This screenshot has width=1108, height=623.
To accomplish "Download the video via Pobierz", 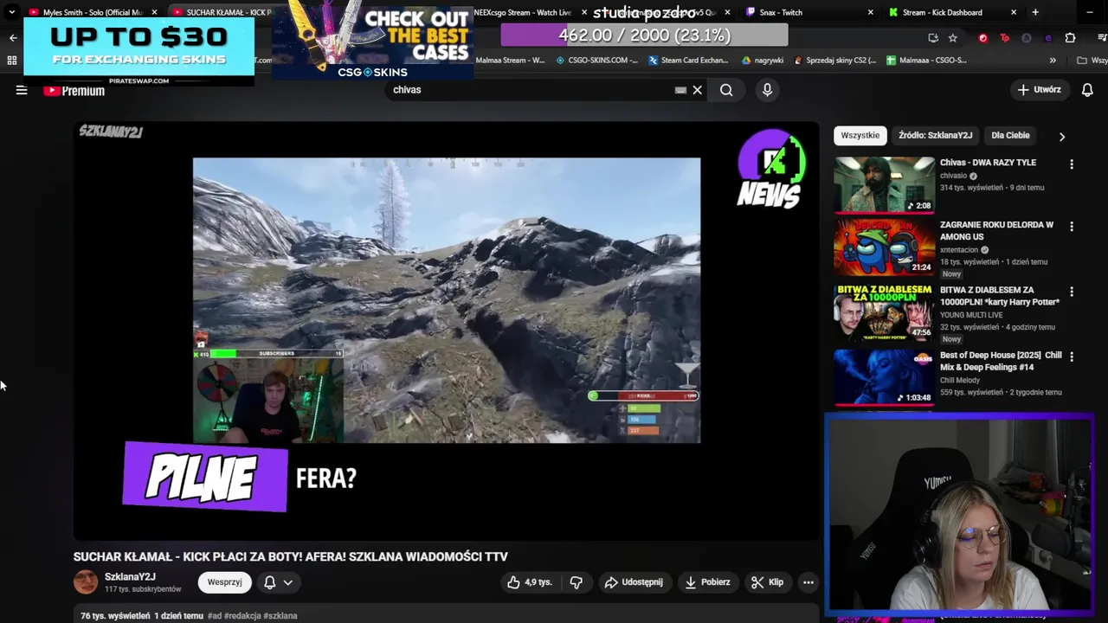I will tap(707, 582).
